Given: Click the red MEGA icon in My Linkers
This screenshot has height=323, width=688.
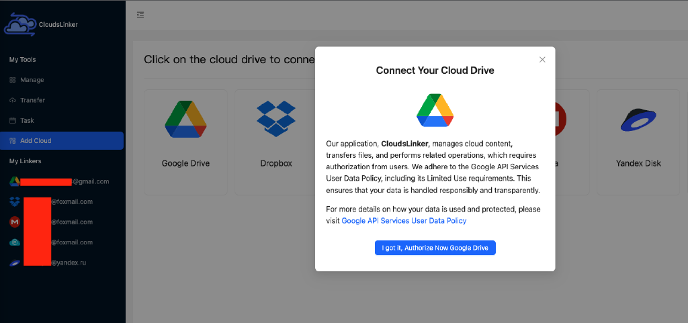Looking at the screenshot, I should click(x=15, y=222).
